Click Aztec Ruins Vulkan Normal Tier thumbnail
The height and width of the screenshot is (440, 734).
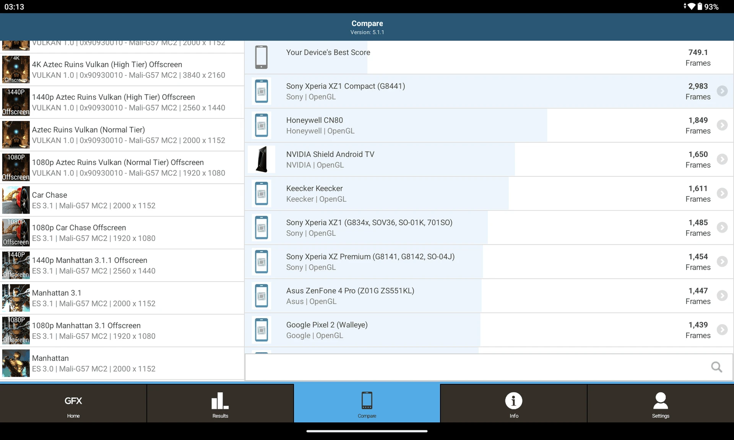tap(16, 135)
